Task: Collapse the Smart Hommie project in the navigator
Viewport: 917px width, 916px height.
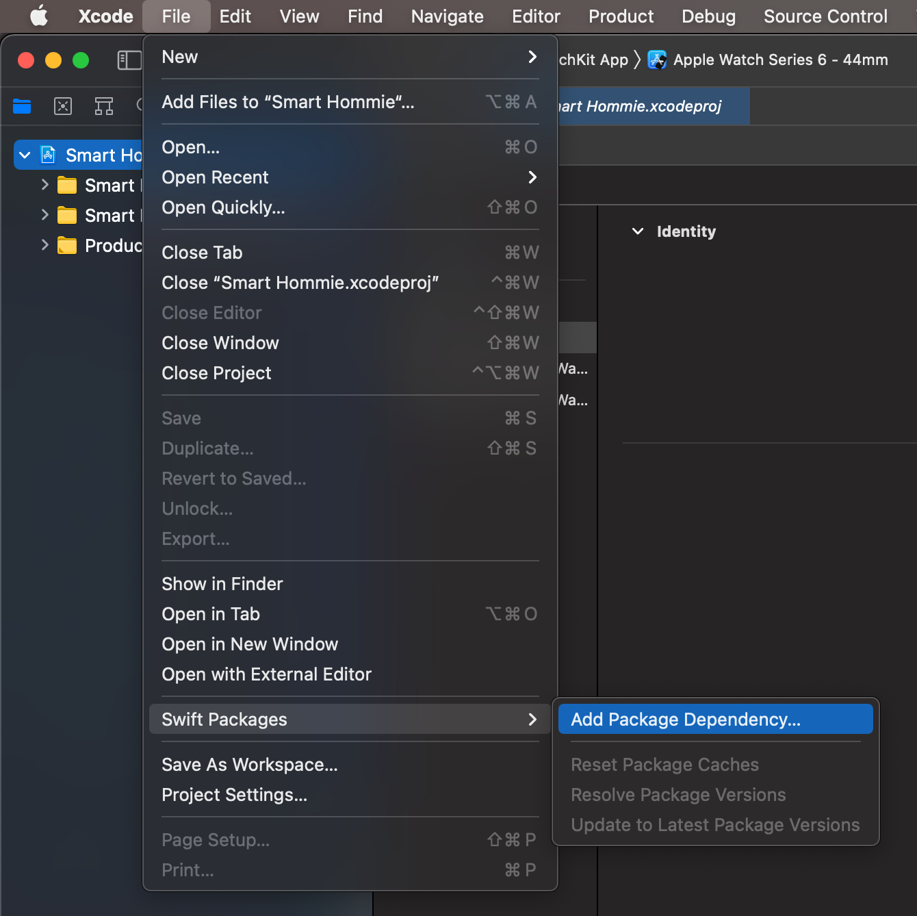Action: 25,155
